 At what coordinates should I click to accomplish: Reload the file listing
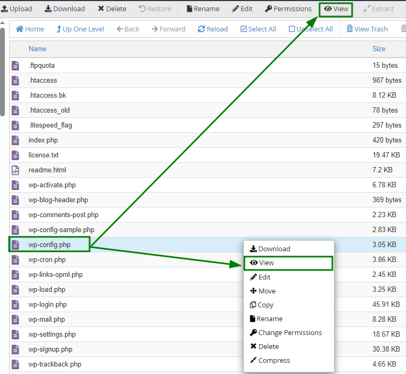[213, 29]
